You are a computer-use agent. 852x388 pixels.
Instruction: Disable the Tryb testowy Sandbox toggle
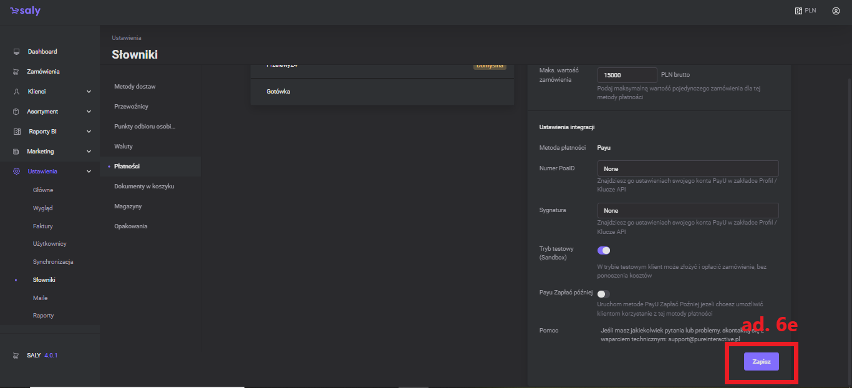[x=603, y=250]
